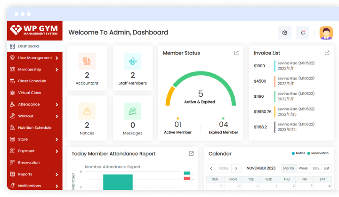Viewport: 339px width, 197px height.
Task: Expand User Management chevron
Action: (57, 58)
